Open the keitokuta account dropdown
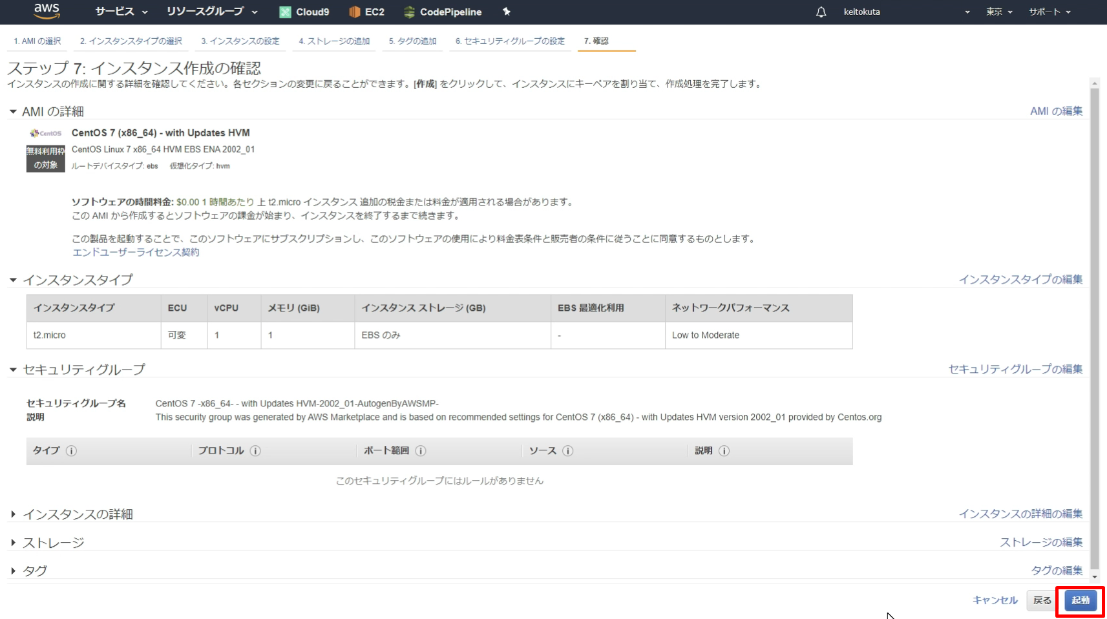The height and width of the screenshot is (619, 1107). point(906,12)
